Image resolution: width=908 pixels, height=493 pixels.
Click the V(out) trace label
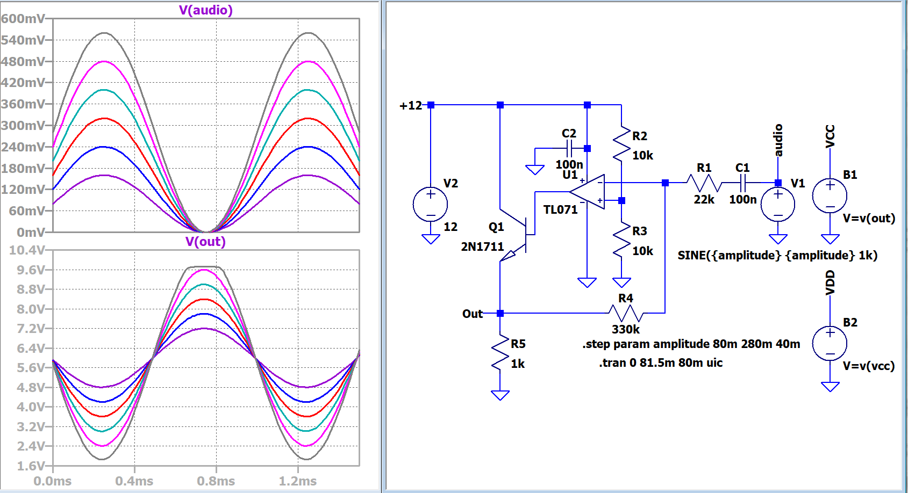tap(205, 242)
